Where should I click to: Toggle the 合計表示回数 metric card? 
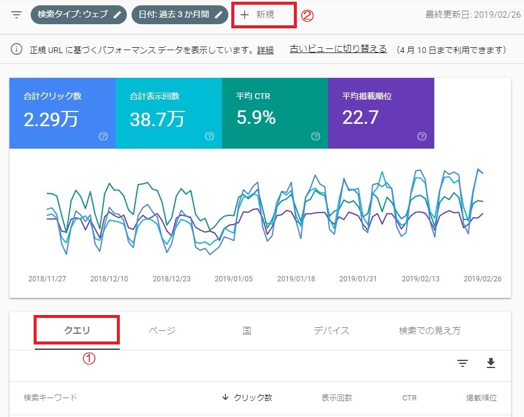168,113
